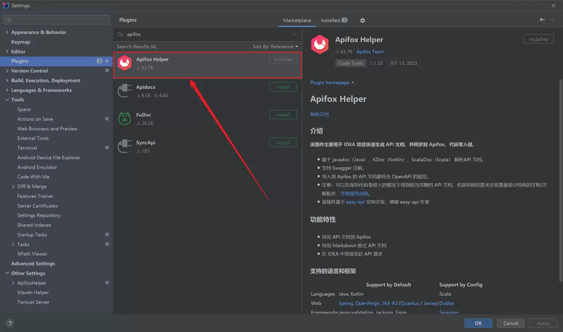563x332 pixels.
Task: Click project-level icon beside Version Control
Action: [x=107, y=71]
